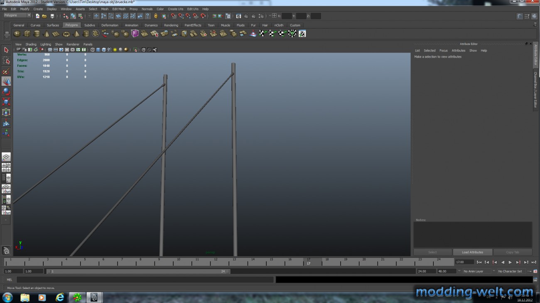Open the Normals menu
The height and width of the screenshot is (303, 540).
pos(147,9)
